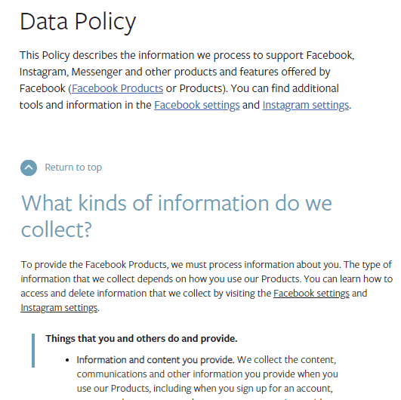Image resolution: width=401 pixels, height=400 pixels.
Task: Click the circular Return to top arrow icon
Action: tap(29, 168)
